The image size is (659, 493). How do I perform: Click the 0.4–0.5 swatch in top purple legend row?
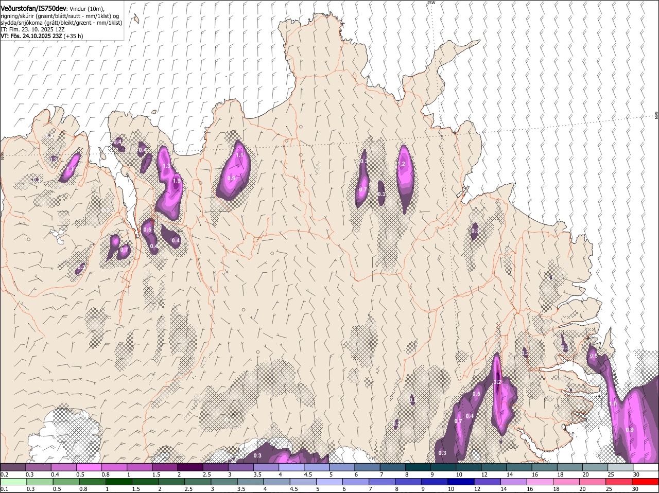(x=63, y=467)
